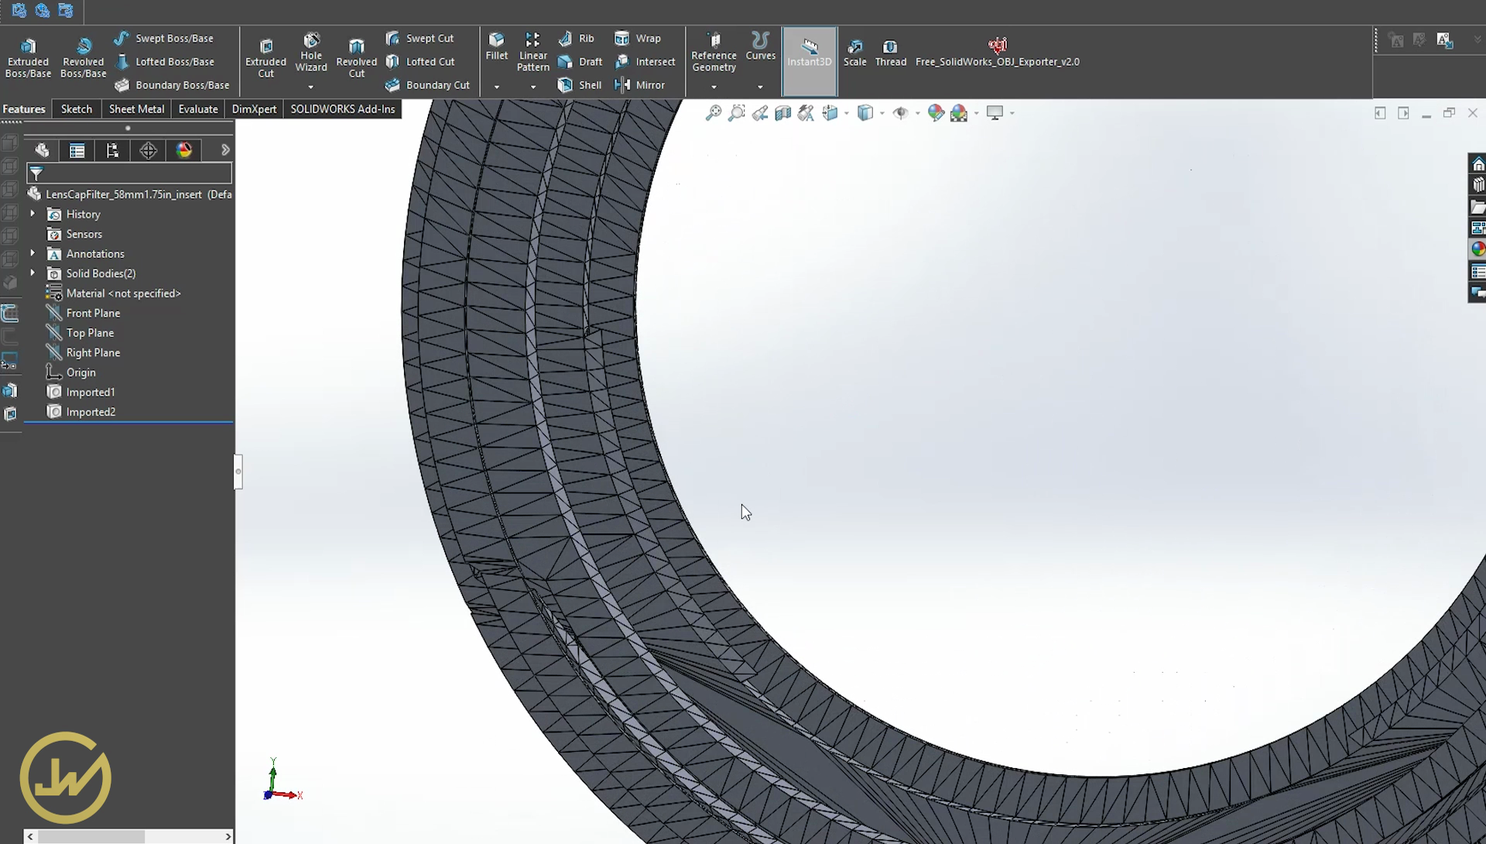The width and height of the screenshot is (1486, 844).
Task: Apply the Fillet tool
Action: pos(497,46)
